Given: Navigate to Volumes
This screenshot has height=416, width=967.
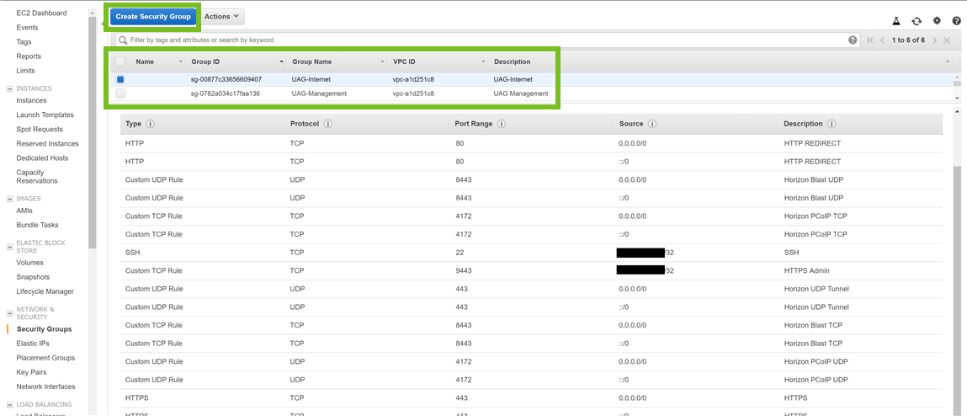Looking at the screenshot, I should click(x=29, y=262).
